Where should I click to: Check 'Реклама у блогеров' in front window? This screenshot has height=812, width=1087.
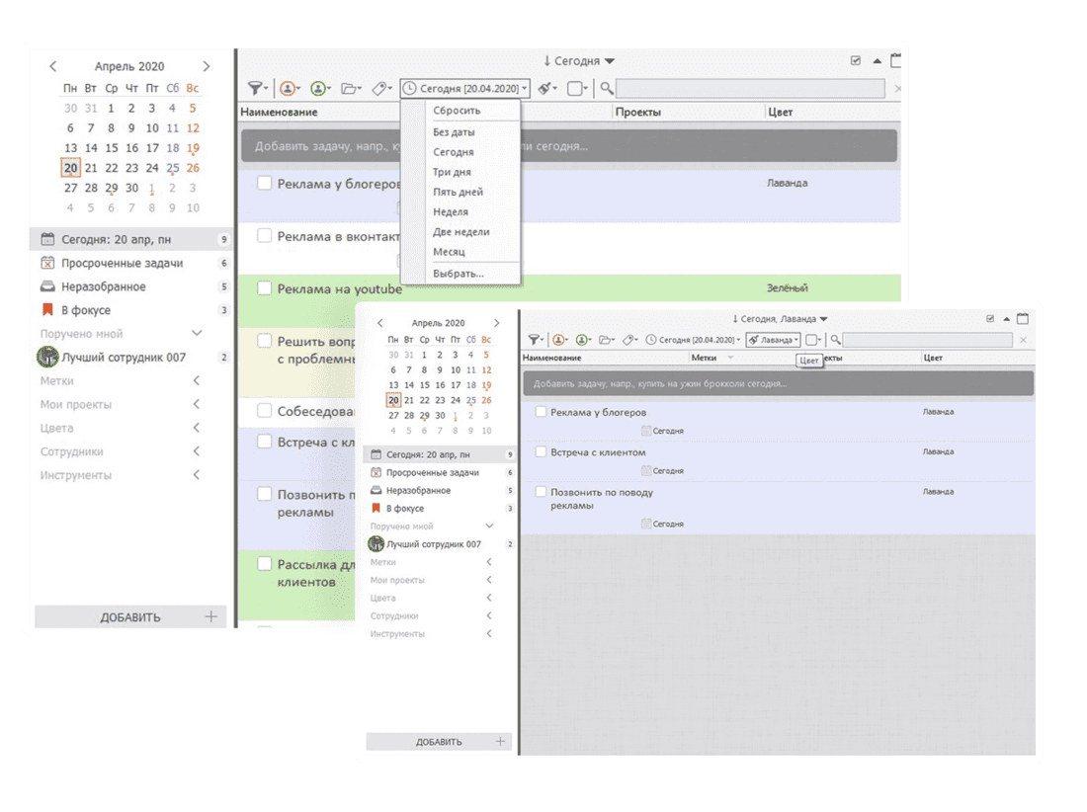coord(541,412)
